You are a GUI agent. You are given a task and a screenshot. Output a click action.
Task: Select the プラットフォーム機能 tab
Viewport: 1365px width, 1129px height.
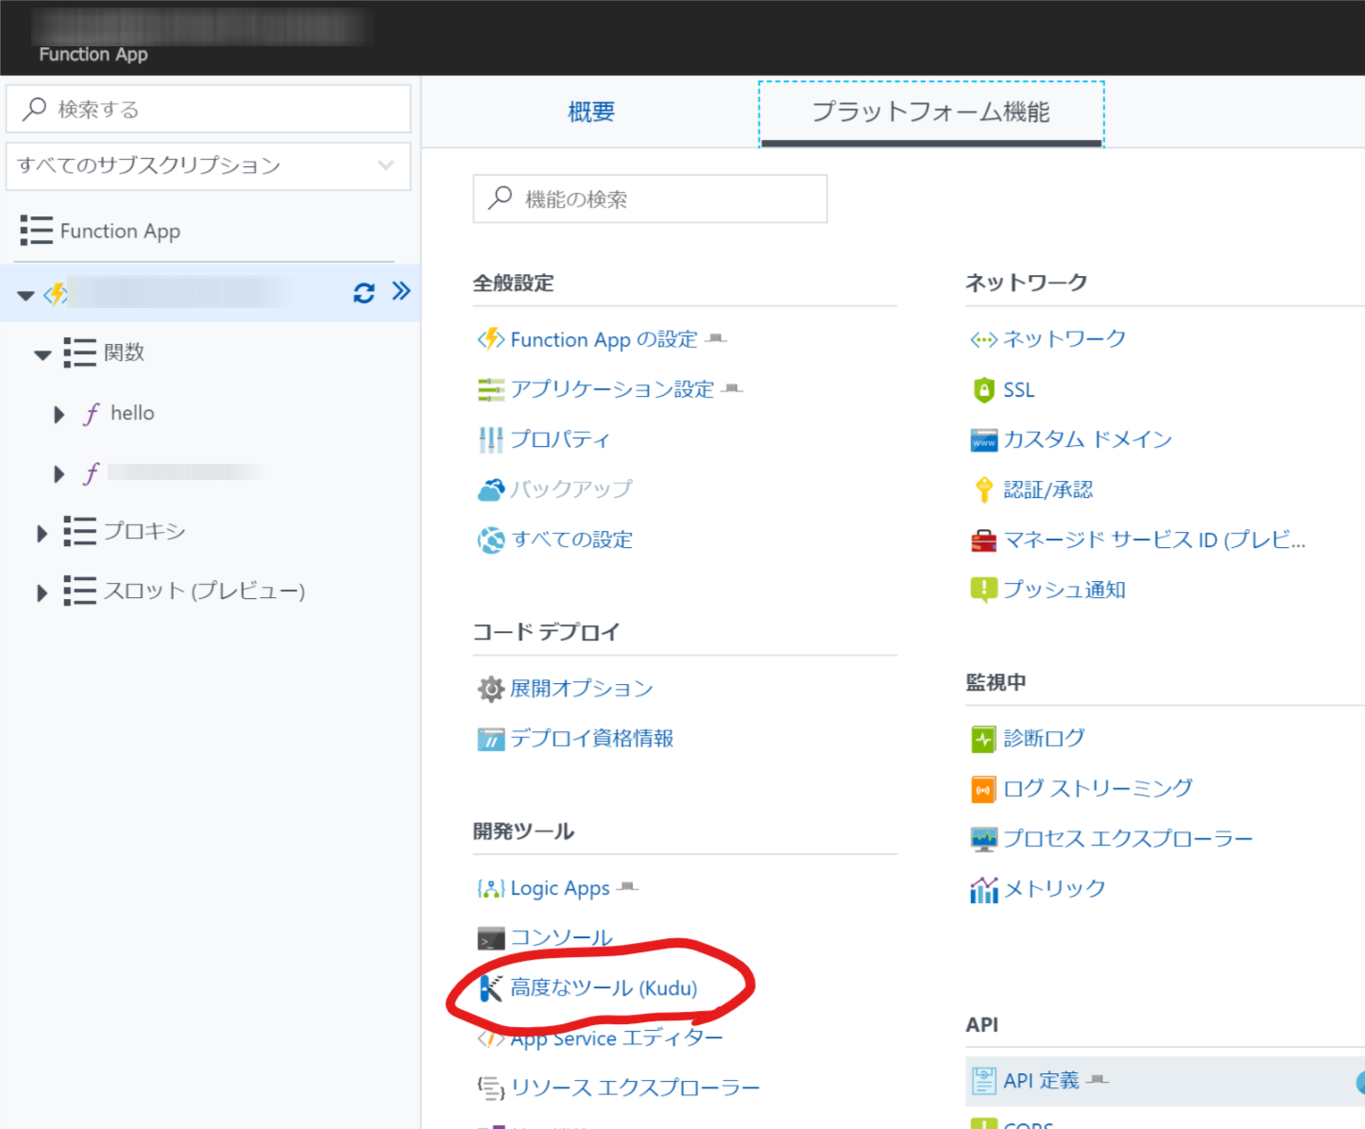tap(930, 111)
